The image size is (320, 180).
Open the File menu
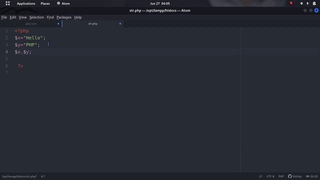(4, 17)
